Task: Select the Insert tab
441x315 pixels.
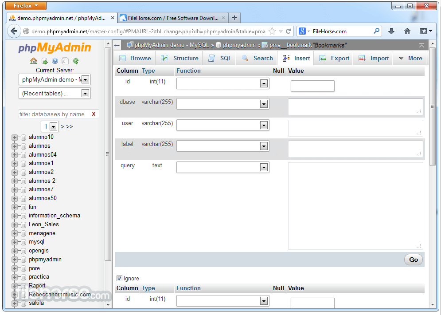Action: pyautogui.click(x=297, y=58)
